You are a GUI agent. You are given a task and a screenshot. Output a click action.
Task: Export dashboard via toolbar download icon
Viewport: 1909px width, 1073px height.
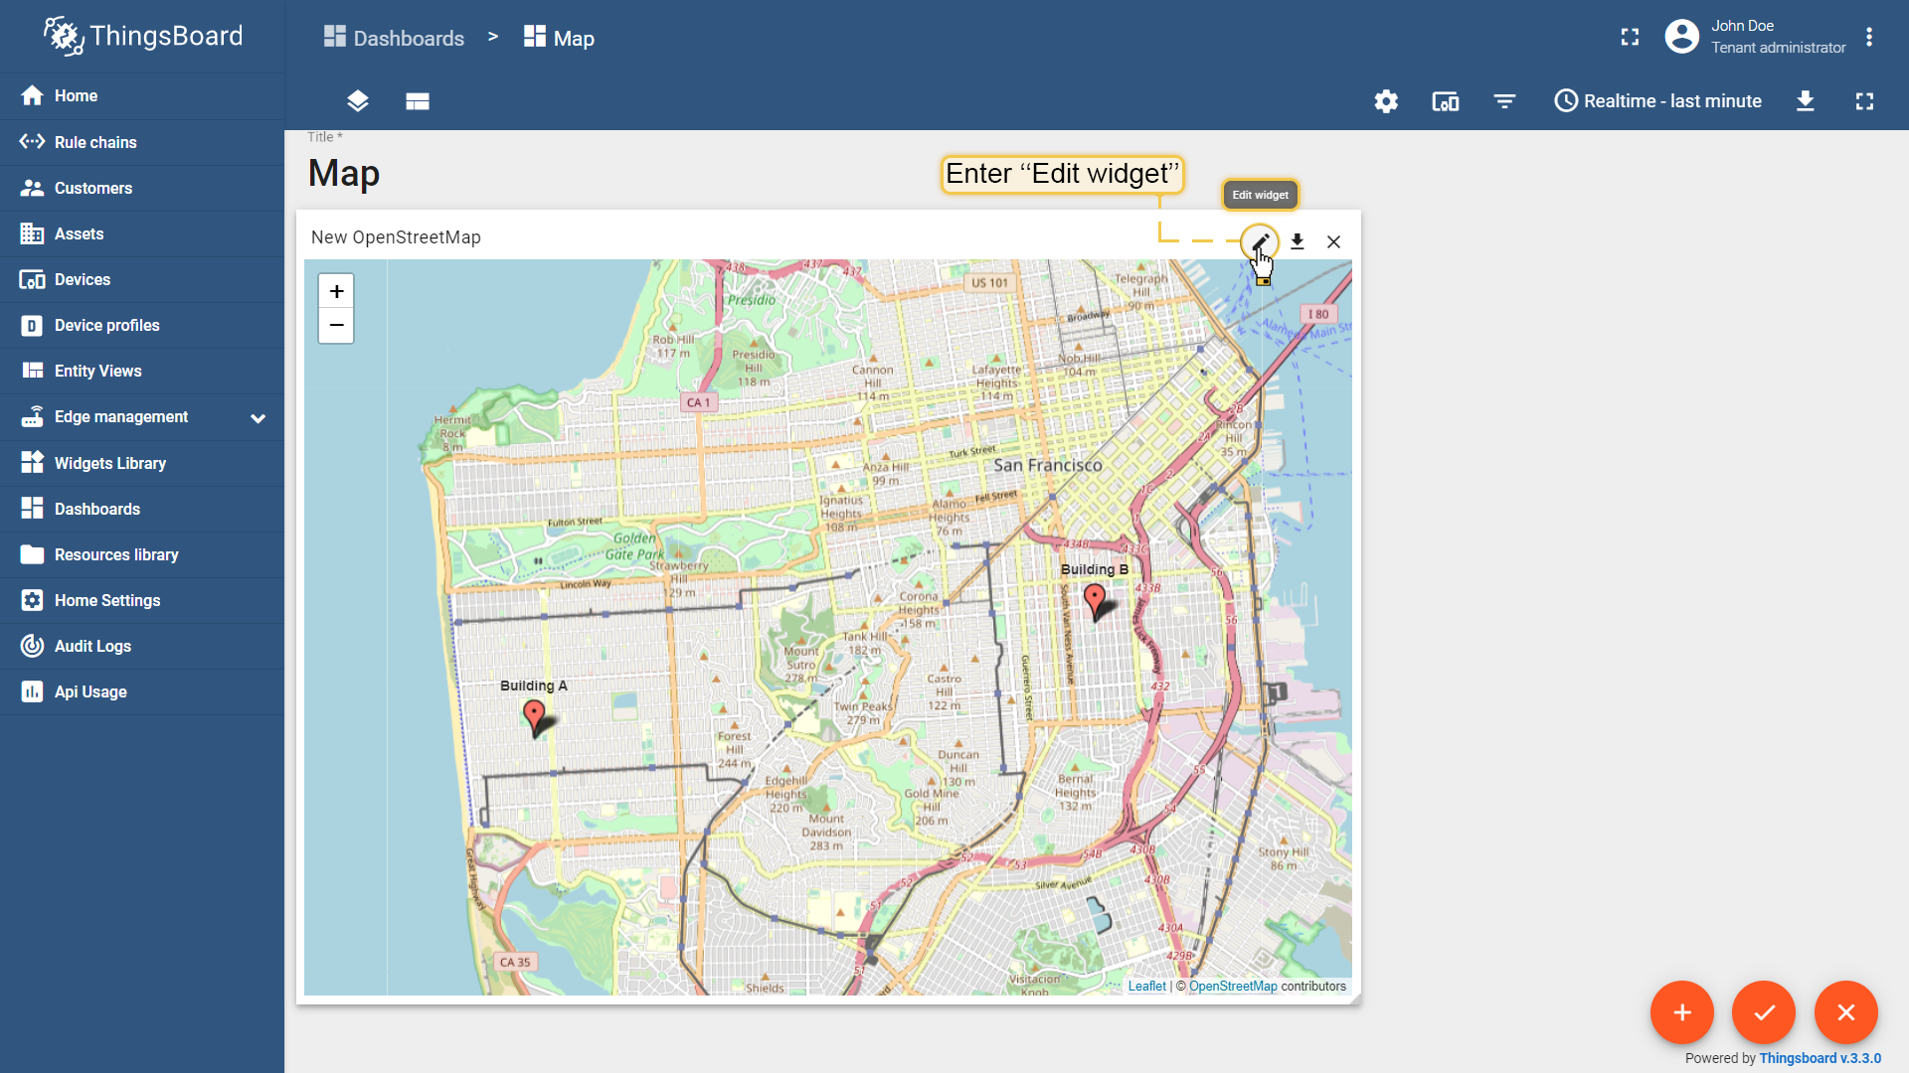point(1806,101)
